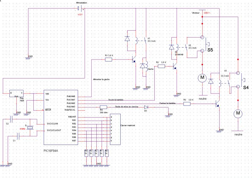Select the Reg 7805 regulator block

(x=16, y=94)
